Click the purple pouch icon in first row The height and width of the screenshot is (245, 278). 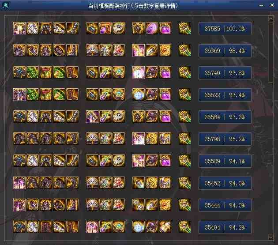[165, 28]
